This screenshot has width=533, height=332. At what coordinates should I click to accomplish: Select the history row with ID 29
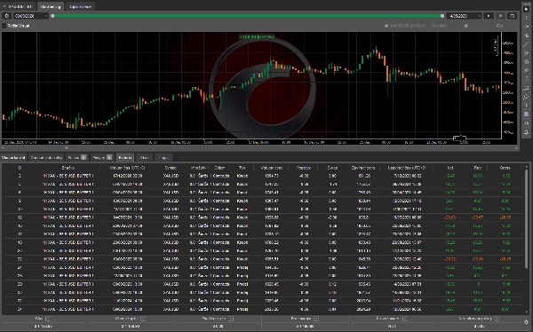click(x=262, y=284)
